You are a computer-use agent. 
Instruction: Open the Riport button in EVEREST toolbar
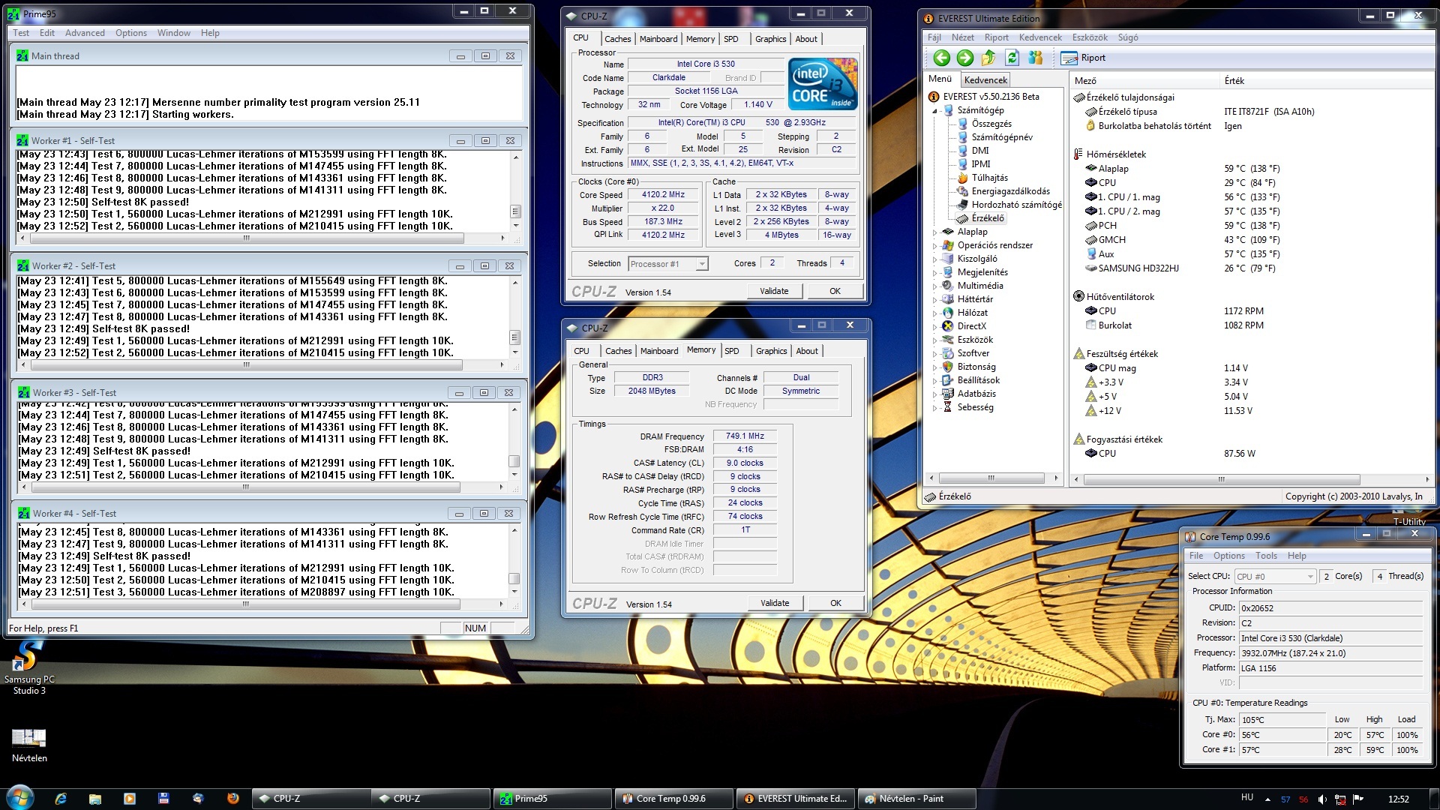click(x=1083, y=58)
